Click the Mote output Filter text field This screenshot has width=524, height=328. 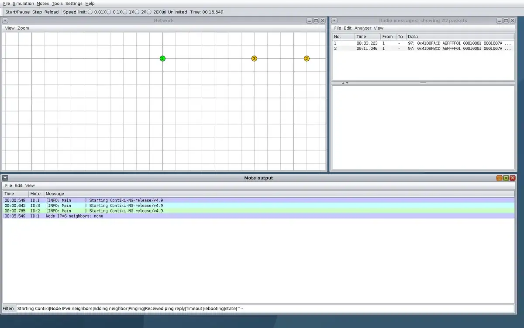coord(265,308)
